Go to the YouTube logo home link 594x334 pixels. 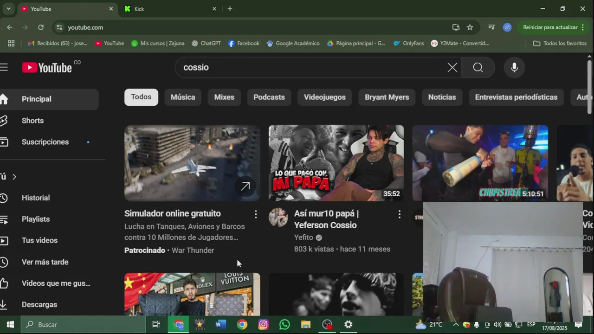pos(47,68)
